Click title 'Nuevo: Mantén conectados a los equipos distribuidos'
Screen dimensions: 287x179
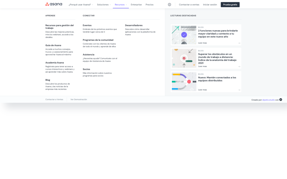click(x=217, y=79)
